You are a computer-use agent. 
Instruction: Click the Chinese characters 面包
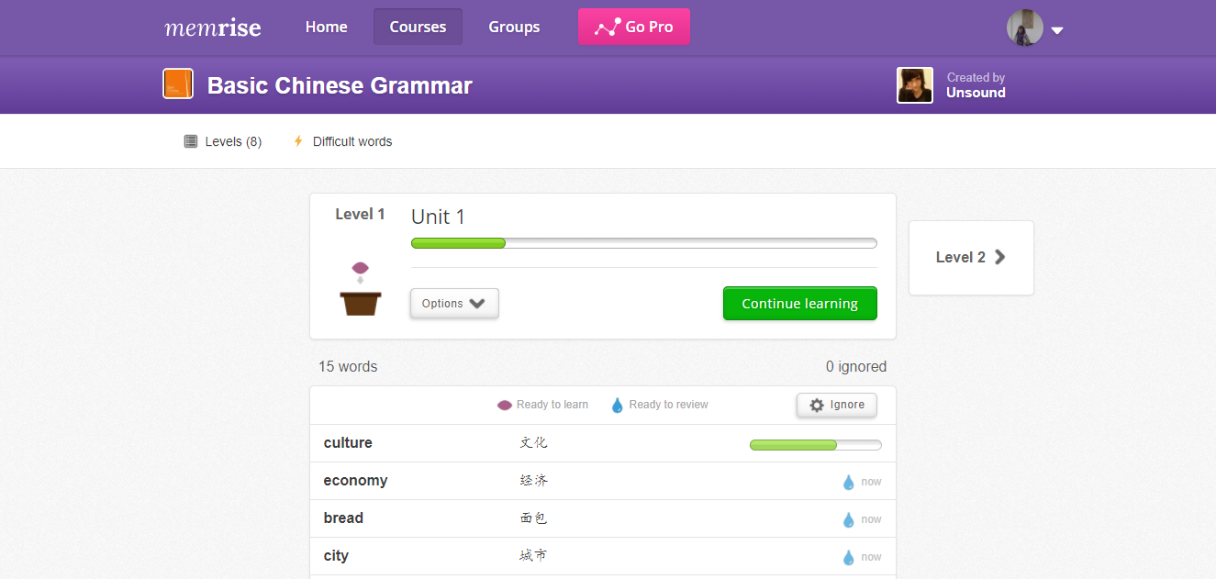coord(533,518)
